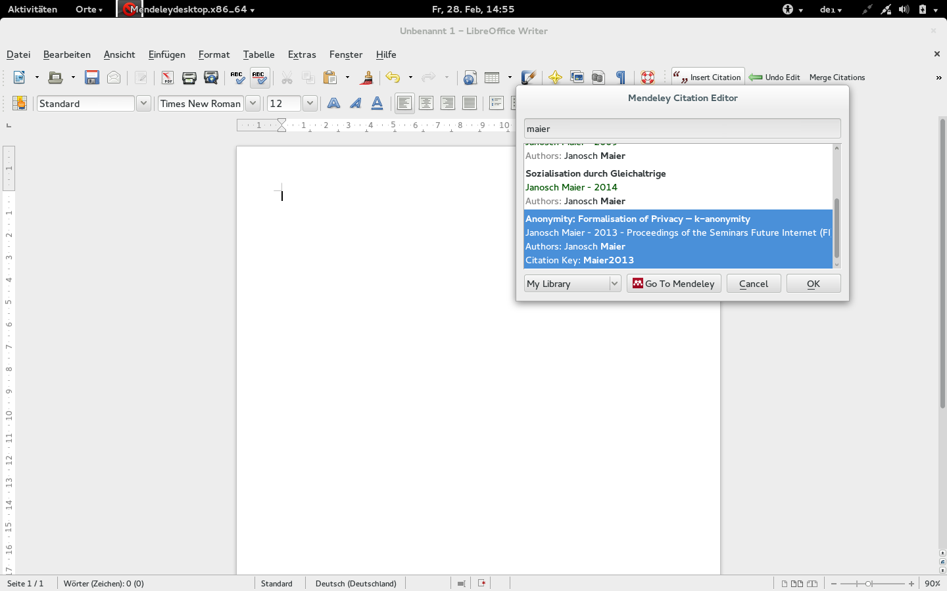This screenshot has width=947, height=591.
Task: Expand Undo history dropdown arrow
Action: [410, 77]
